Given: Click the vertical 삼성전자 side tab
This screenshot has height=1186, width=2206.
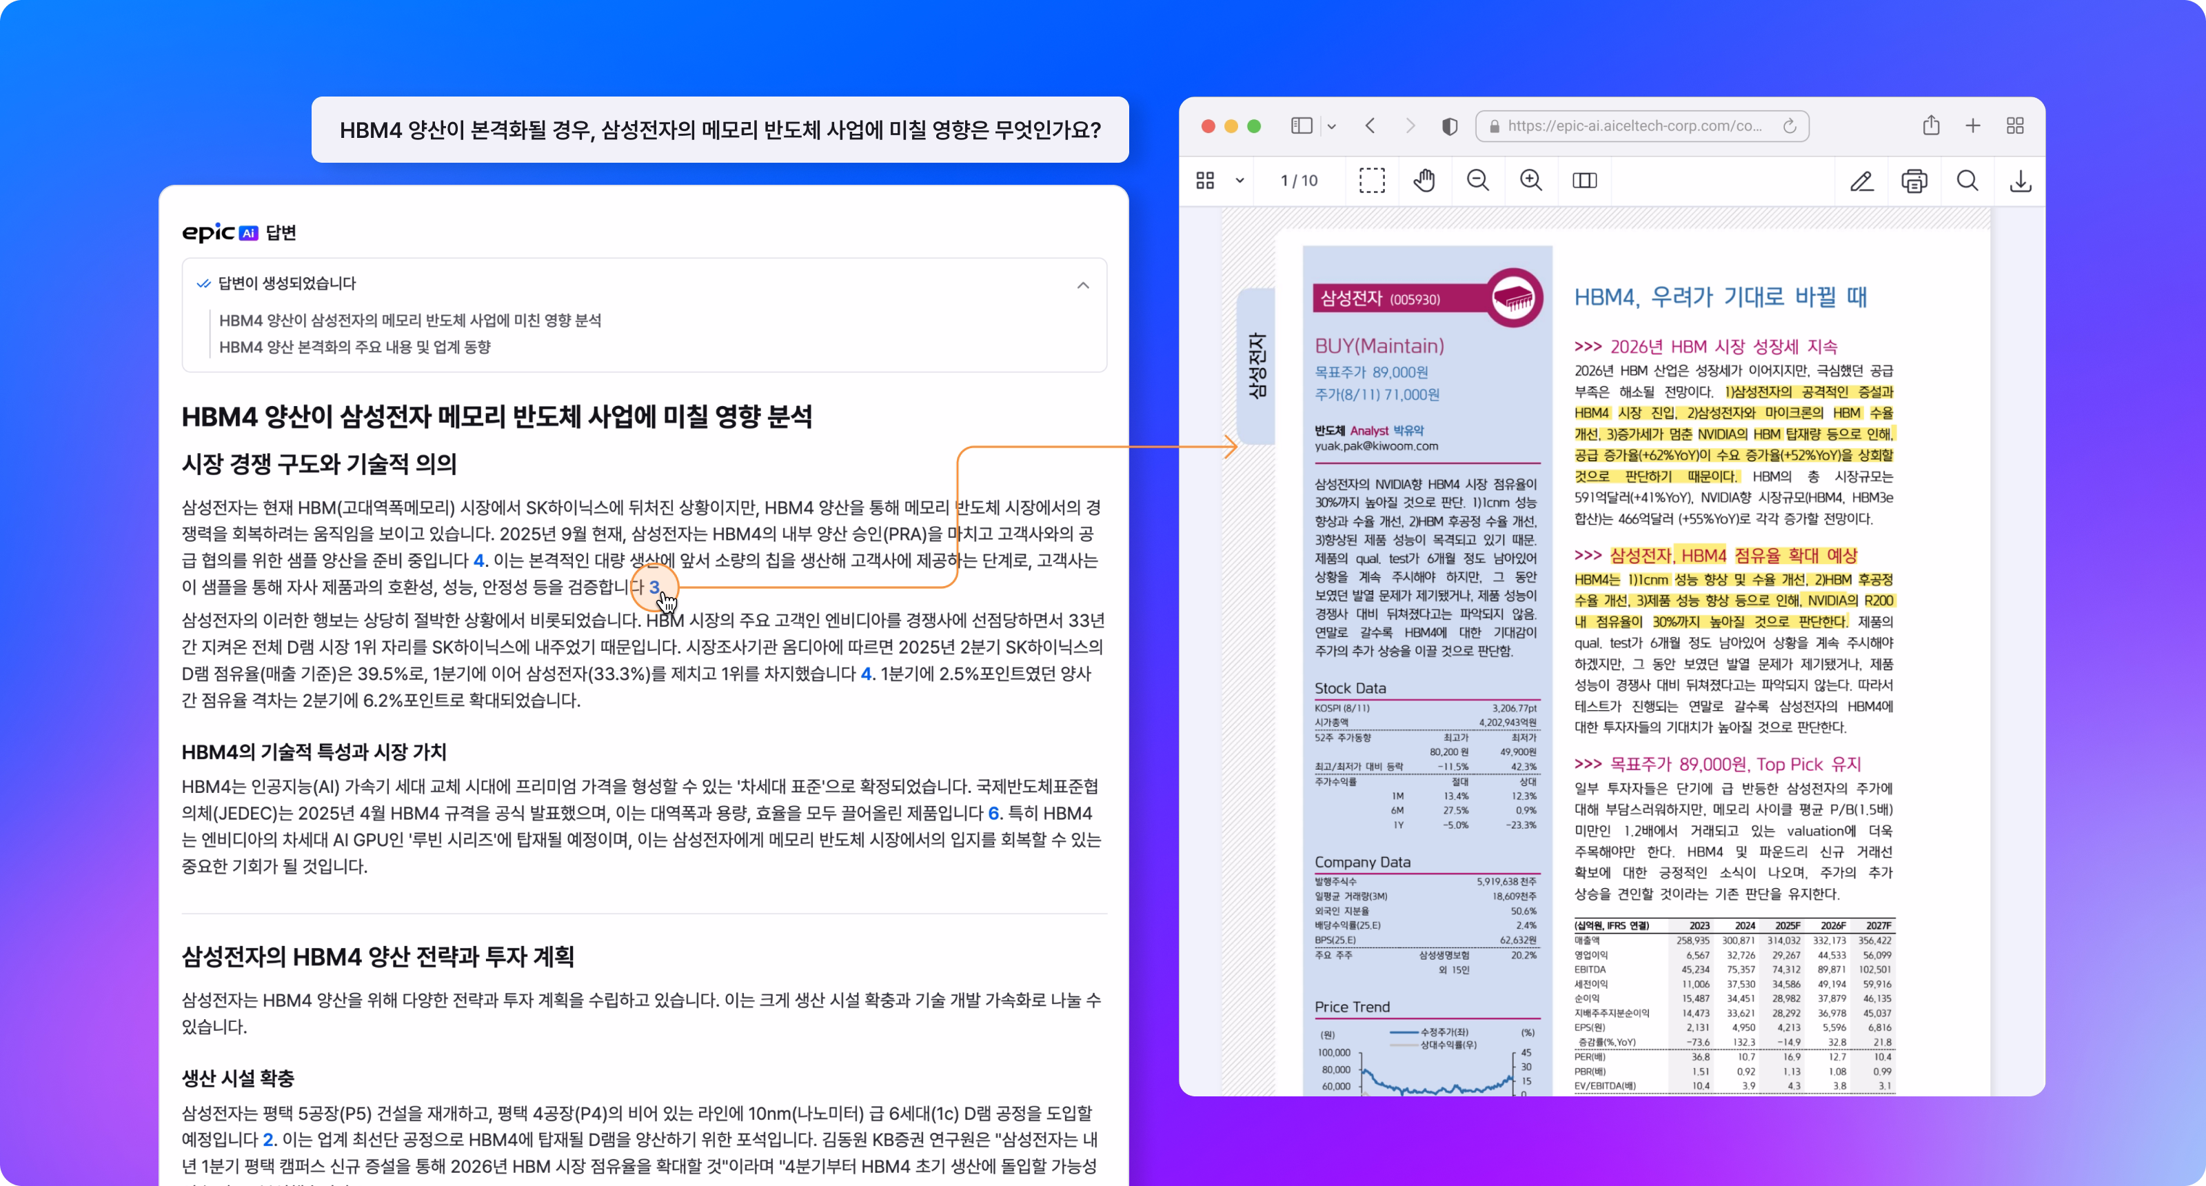Looking at the screenshot, I should pyautogui.click(x=1256, y=365).
